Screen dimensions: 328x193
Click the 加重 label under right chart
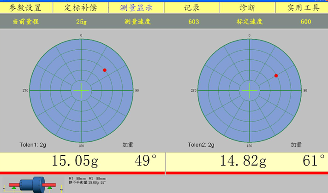(x=296, y=145)
